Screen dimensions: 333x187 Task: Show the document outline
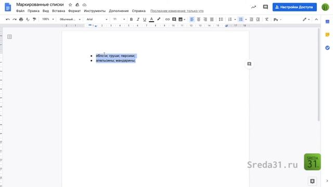coord(9,37)
